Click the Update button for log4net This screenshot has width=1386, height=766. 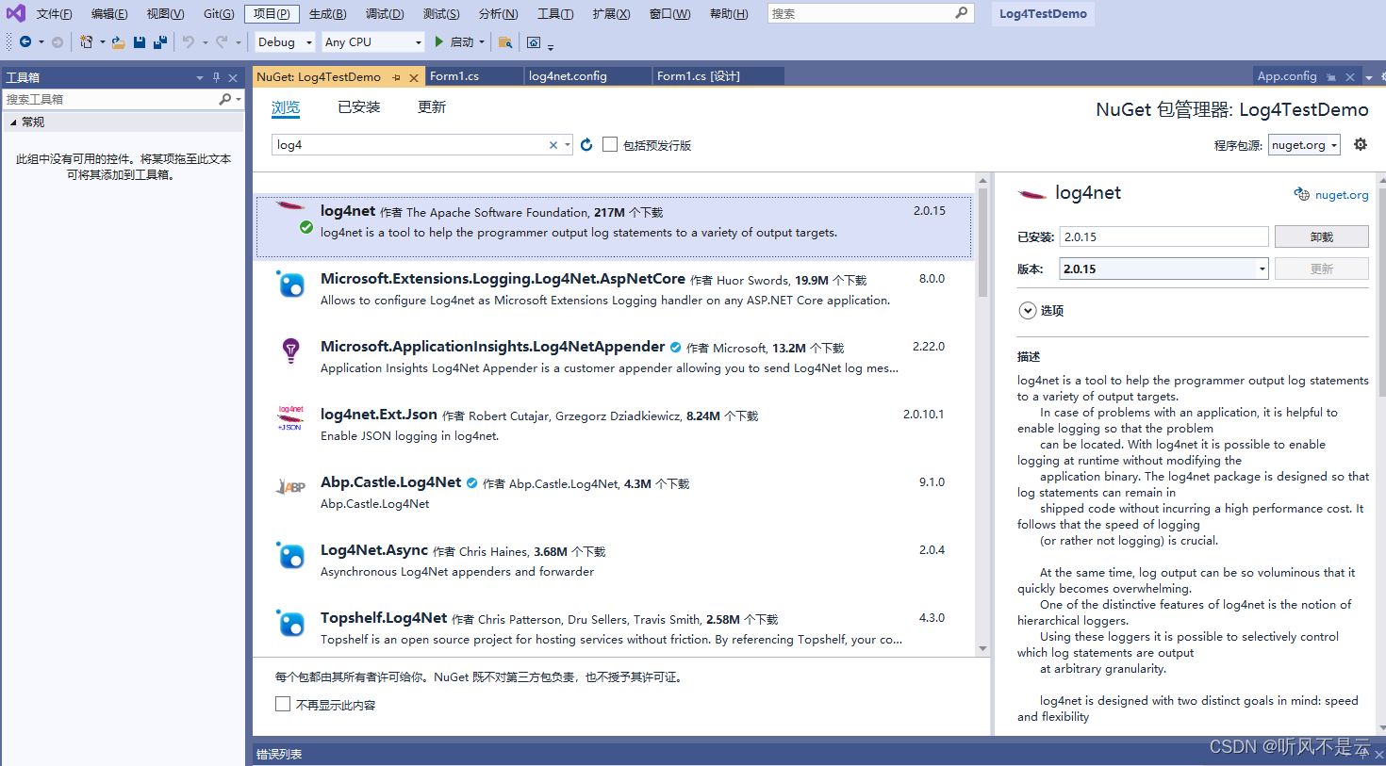1321,269
